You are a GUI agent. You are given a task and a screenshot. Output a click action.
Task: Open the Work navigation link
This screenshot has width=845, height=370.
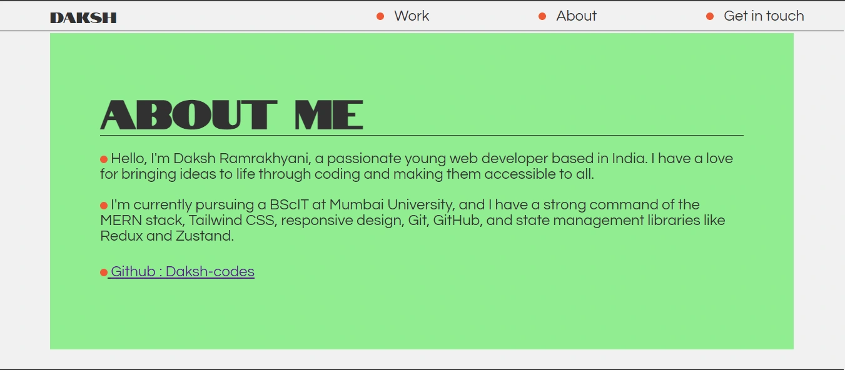[x=412, y=16]
